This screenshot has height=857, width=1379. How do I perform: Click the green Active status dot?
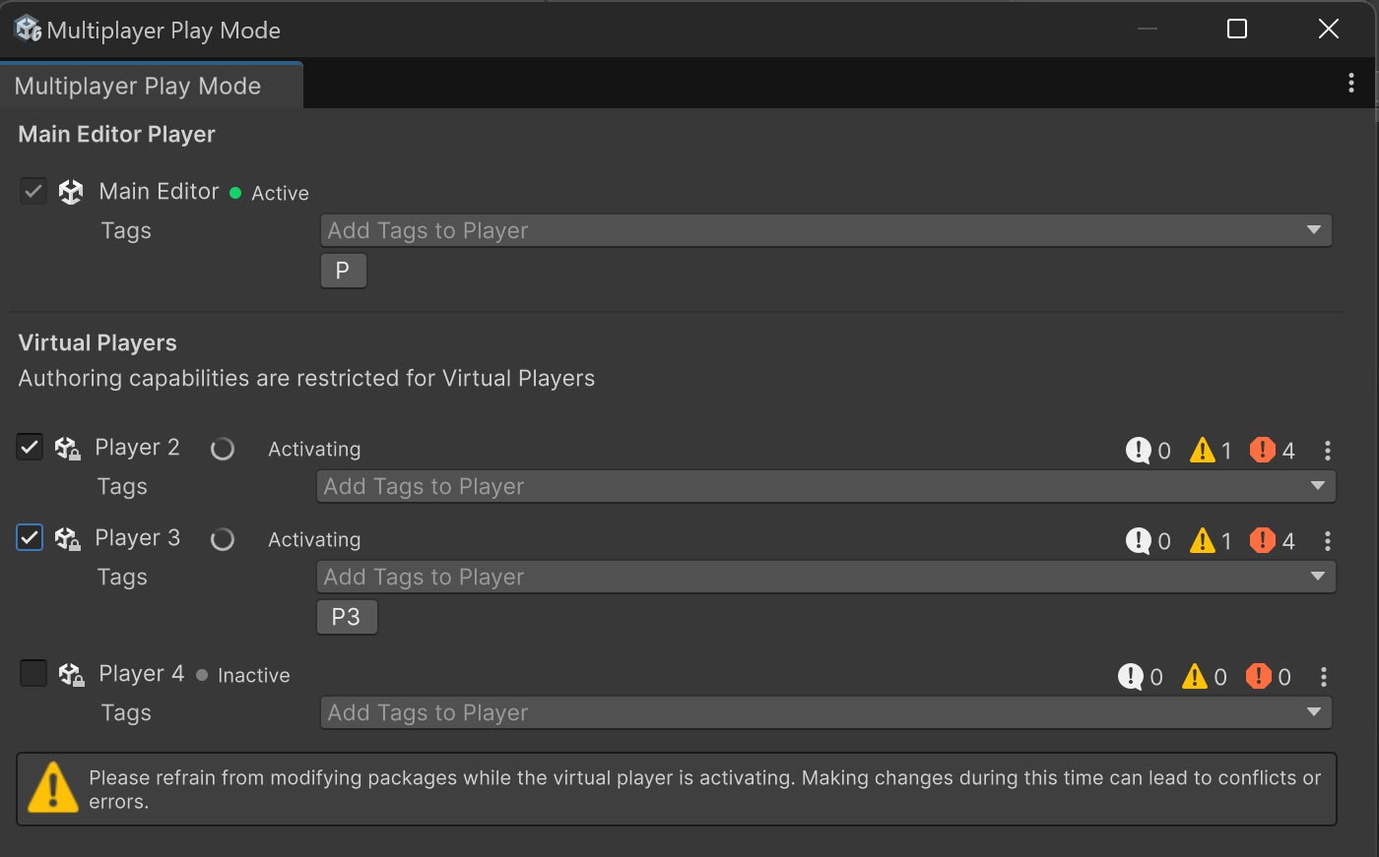pos(235,193)
